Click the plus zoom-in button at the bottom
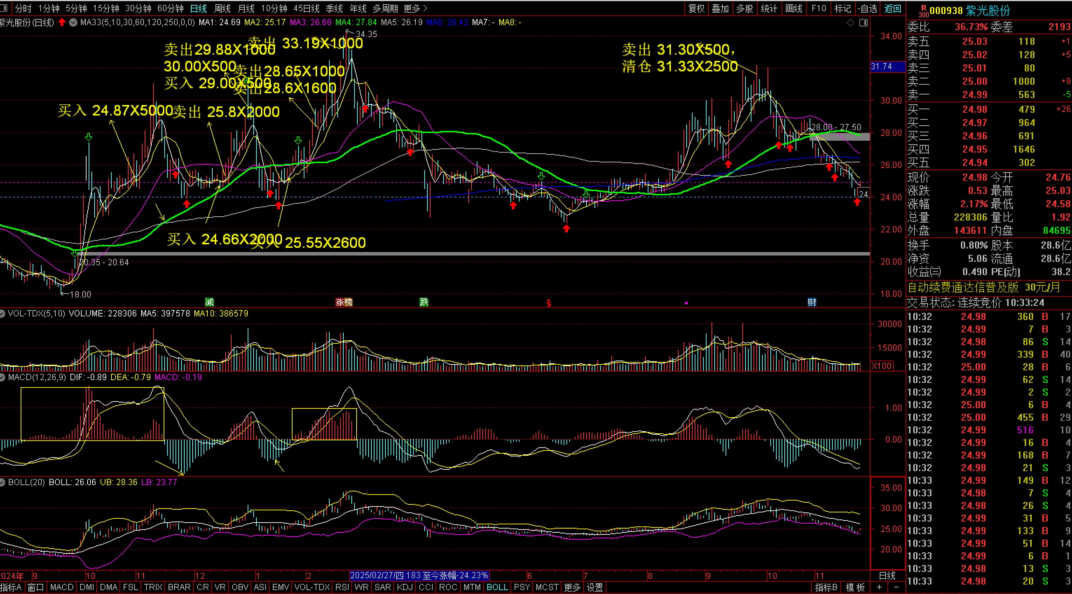1072x594 pixels. [x=879, y=587]
